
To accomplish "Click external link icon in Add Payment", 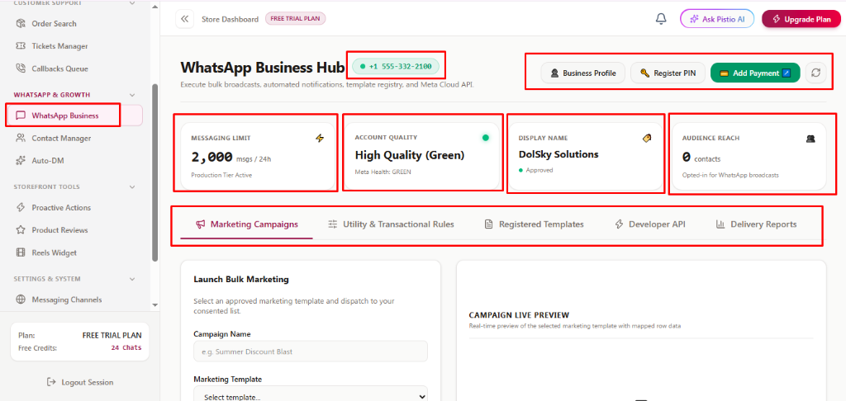I will pyautogui.click(x=787, y=73).
